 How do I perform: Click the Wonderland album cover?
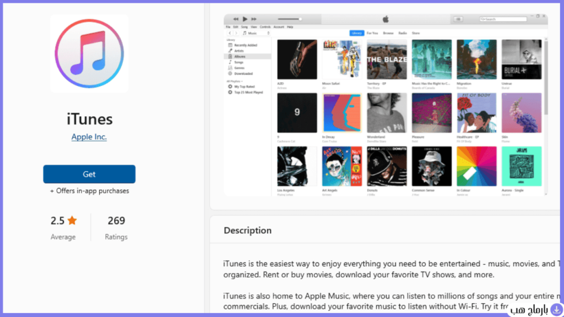coord(387,113)
